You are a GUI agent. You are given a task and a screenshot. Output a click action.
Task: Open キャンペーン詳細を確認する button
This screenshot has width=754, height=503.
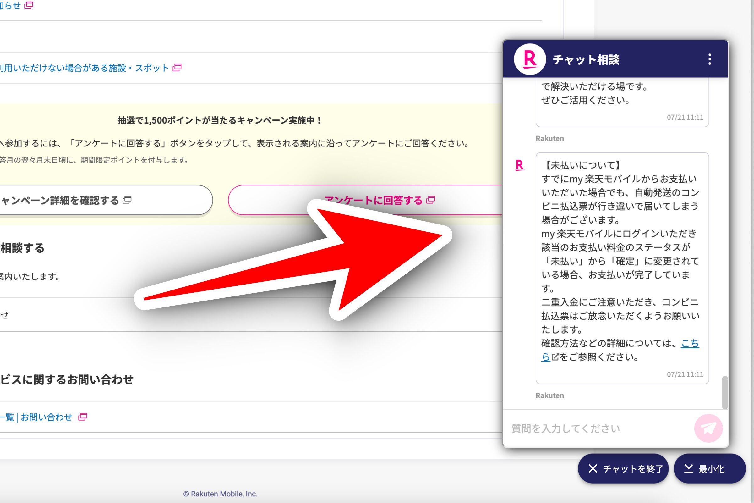pyautogui.click(x=106, y=200)
